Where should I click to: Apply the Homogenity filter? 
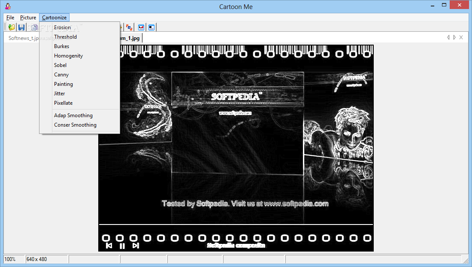79,56
